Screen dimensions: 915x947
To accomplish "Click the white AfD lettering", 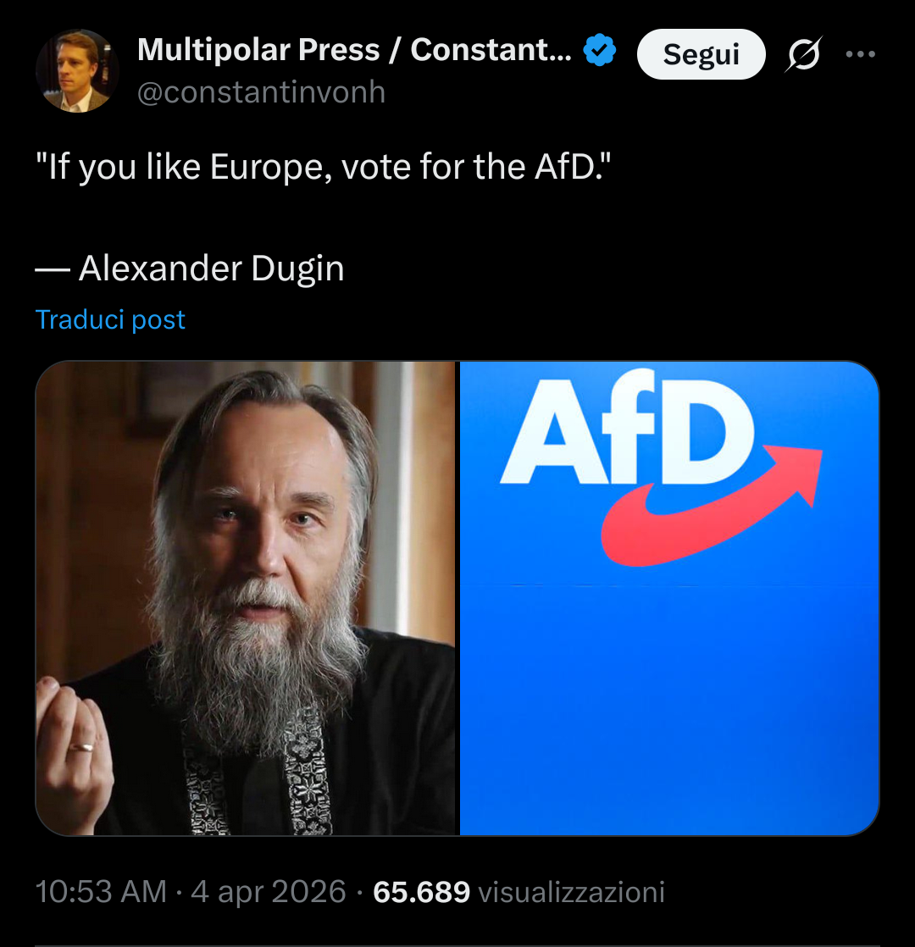I will [625, 429].
